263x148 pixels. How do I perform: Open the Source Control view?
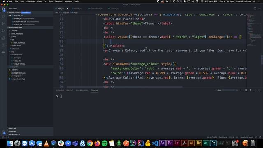[x=3, y=24]
